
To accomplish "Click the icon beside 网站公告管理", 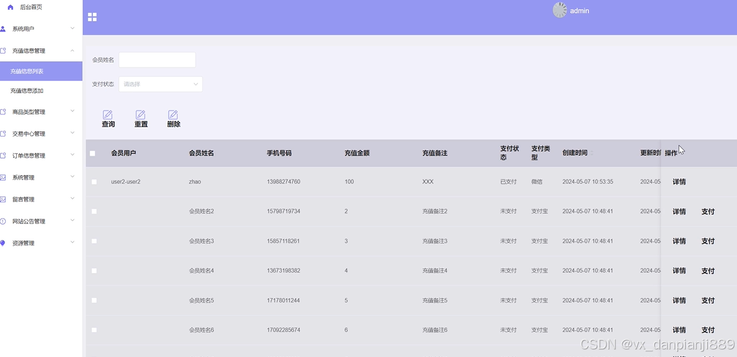I will pos(3,221).
